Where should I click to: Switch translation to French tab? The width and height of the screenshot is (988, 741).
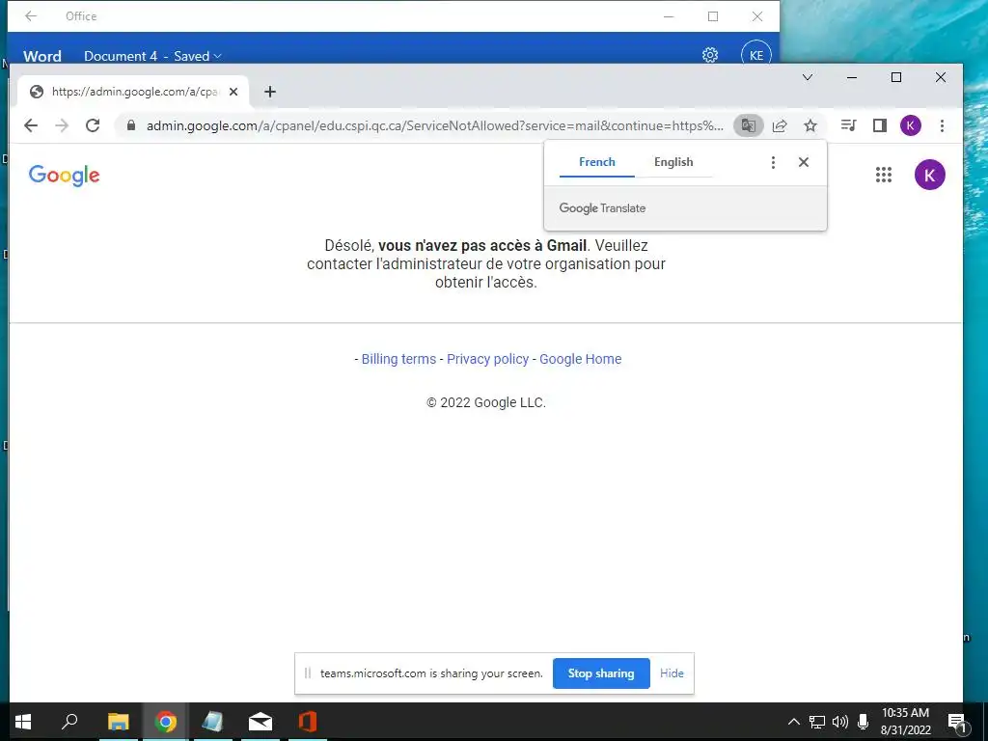point(596,162)
